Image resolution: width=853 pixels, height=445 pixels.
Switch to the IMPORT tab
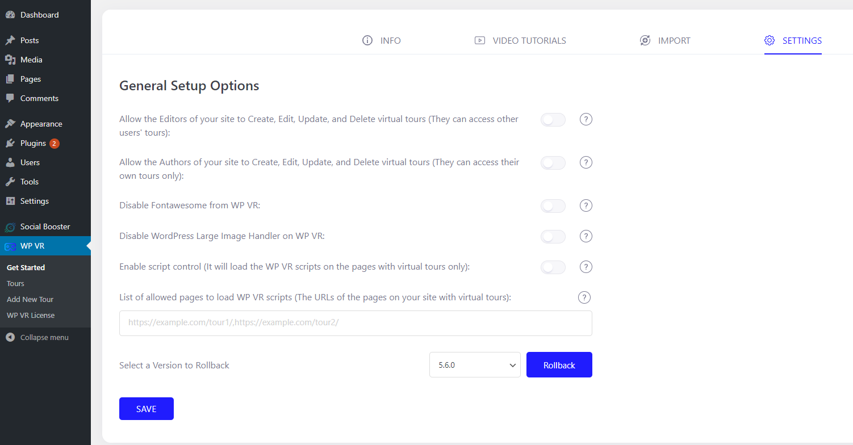[665, 40]
